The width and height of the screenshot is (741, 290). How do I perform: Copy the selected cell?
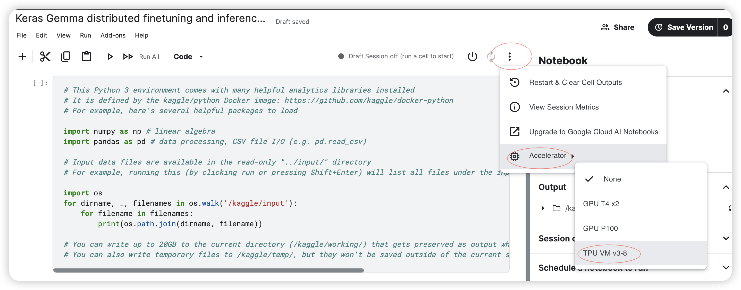click(x=66, y=57)
